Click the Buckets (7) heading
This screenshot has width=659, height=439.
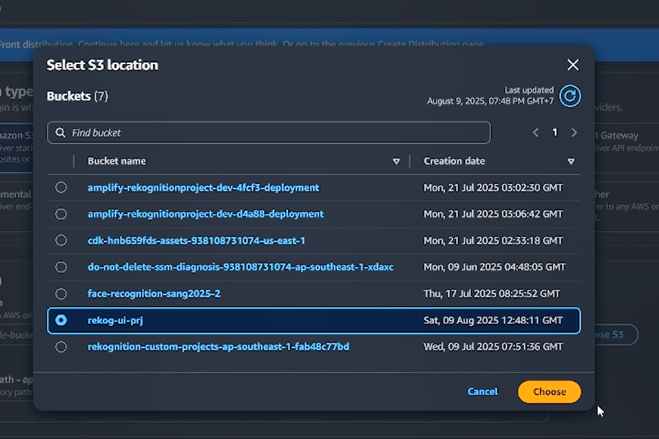point(78,97)
